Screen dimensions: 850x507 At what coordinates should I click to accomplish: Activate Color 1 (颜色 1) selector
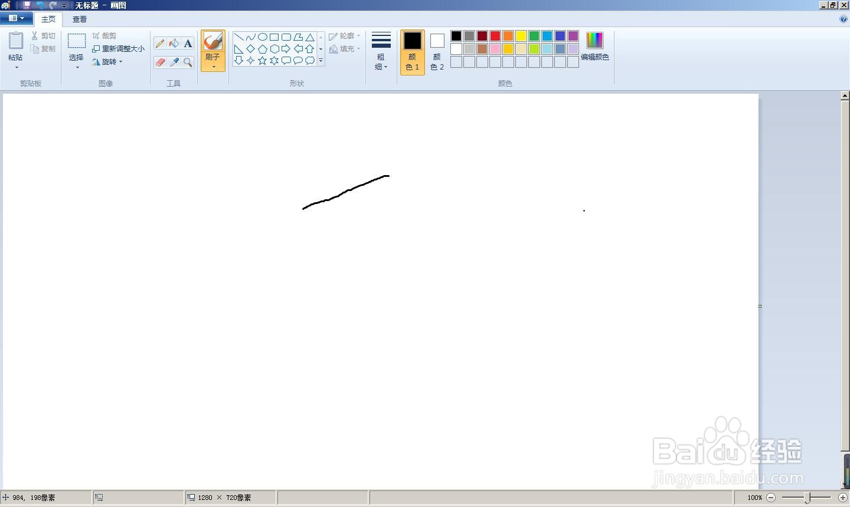click(x=413, y=52)
